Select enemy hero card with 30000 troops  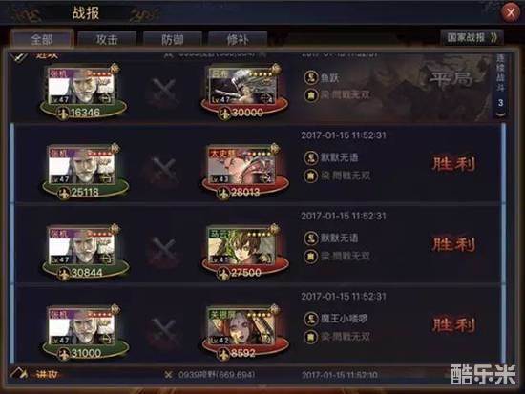pyautogui.click(x=244, y=91)
